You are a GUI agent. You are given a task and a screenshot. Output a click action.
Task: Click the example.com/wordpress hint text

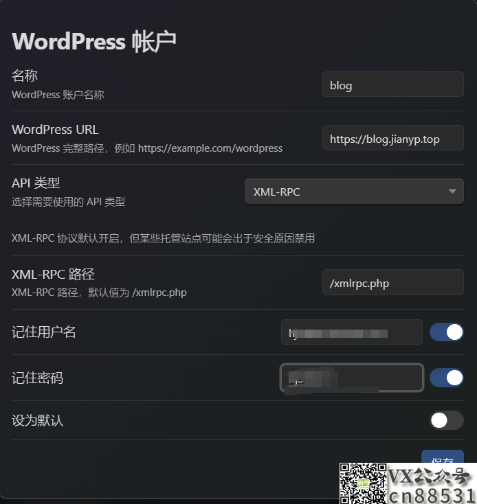(147, 148)
